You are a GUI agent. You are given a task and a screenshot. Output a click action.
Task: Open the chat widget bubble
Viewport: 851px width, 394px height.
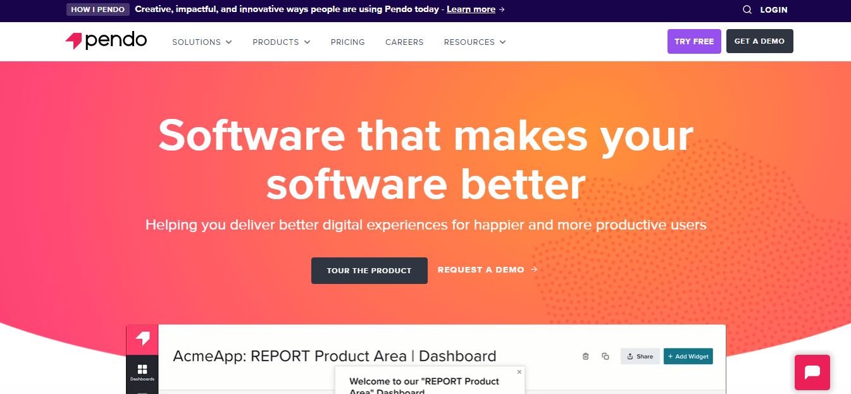point(812,372)
